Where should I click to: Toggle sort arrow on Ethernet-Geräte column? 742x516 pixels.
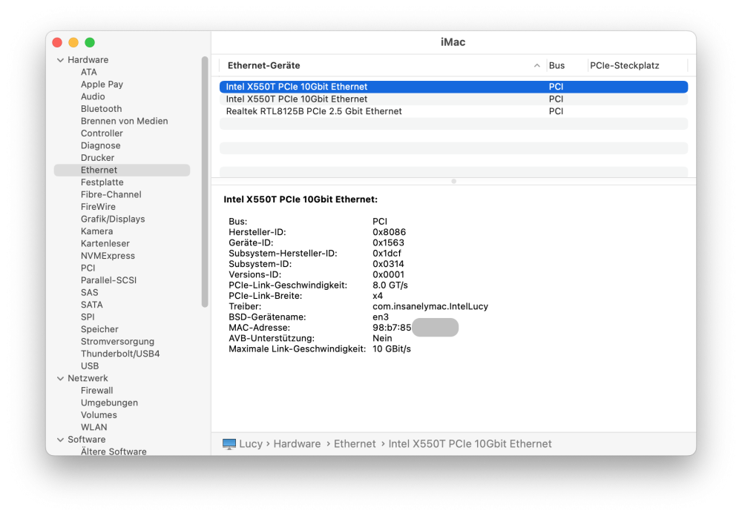(x=536, y=66)
